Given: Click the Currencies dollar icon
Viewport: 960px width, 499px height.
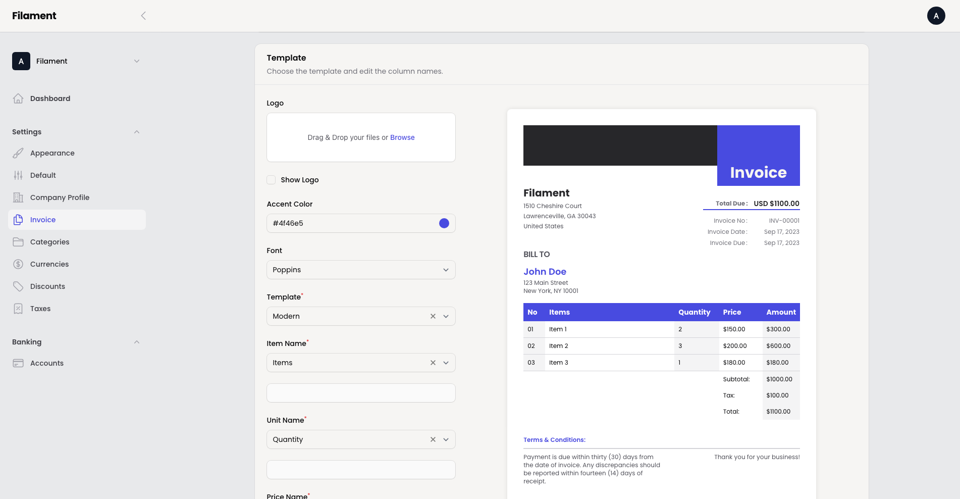Looking at the screenshot, I should (18, 264).
